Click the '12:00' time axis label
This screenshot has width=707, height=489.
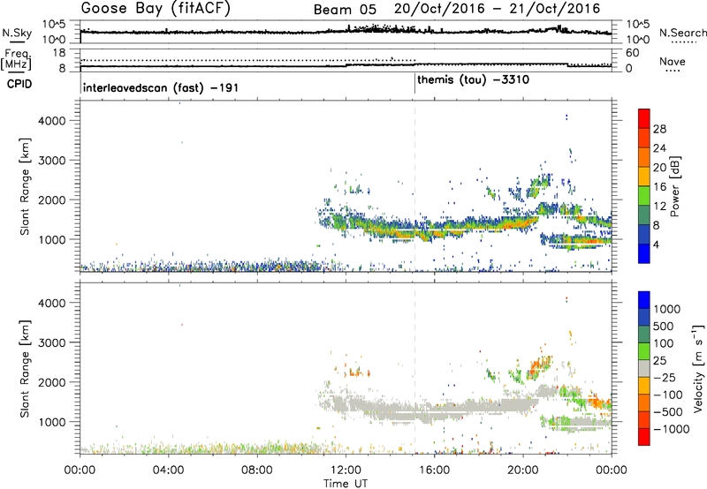point(346,470)
